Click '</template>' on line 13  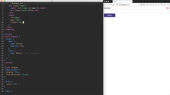click(x=10, y=29)
